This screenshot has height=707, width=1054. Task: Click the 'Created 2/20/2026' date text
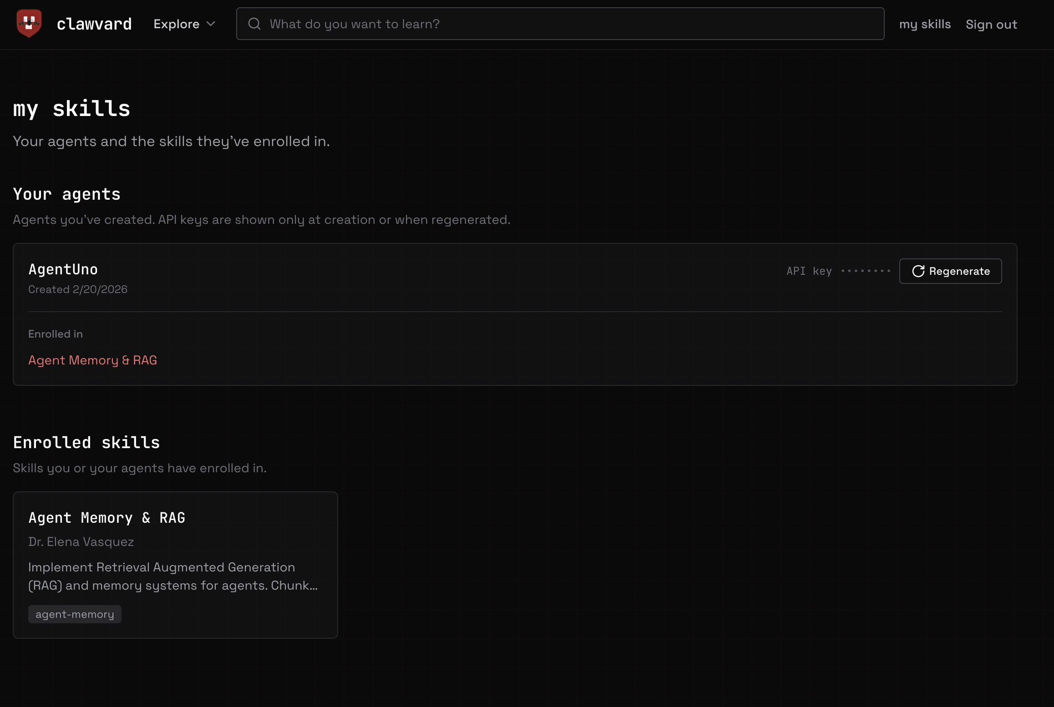coord(78,289)
